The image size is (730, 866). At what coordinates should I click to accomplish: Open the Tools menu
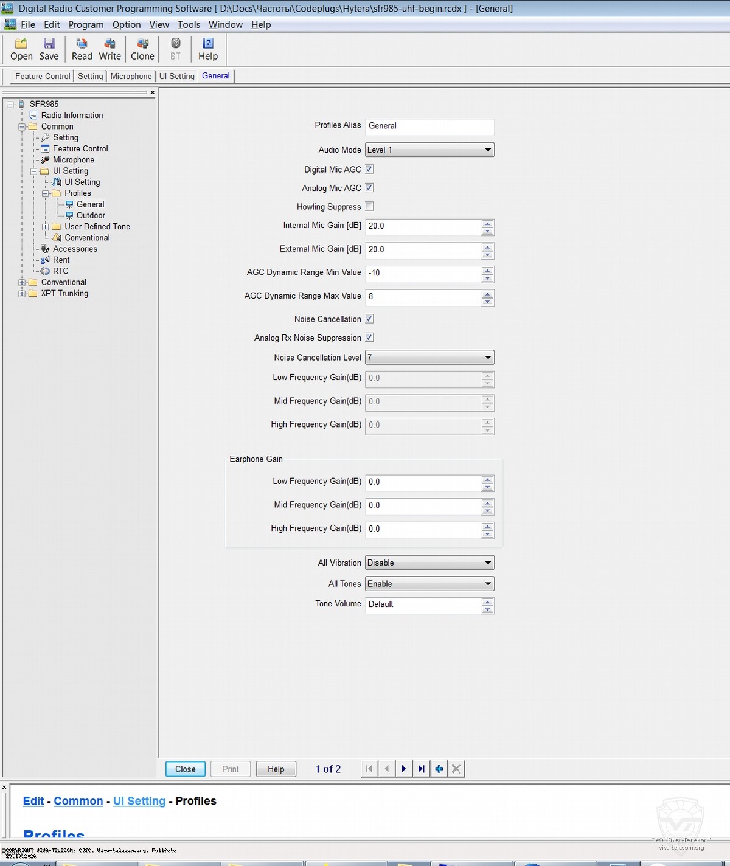tap(189, 25)
